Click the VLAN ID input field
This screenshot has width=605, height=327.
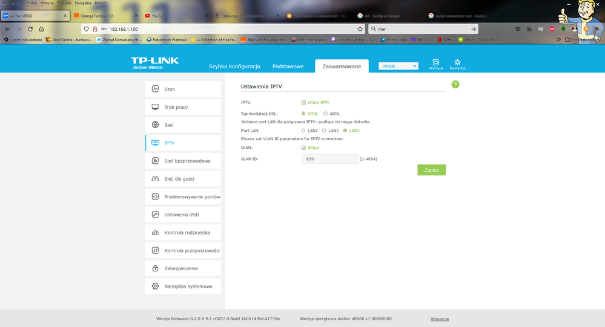coord(330,159)
